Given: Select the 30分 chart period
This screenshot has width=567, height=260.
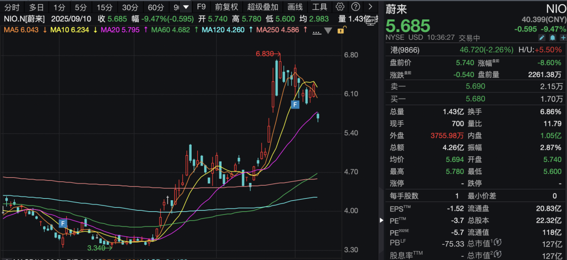Looking at the screenshot, I should click(x=130, y=7).
